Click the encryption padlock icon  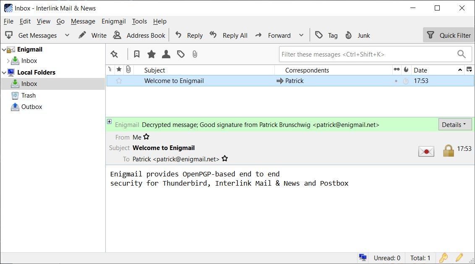[x=448, y=150]
